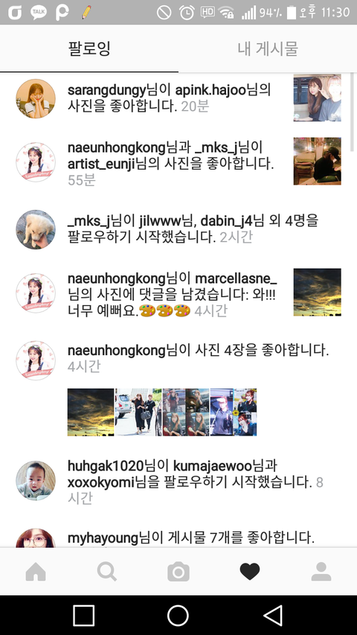Open second photo in 사진 4장 row
Viewport: 357px width, 635px height.
pos(138,412)
